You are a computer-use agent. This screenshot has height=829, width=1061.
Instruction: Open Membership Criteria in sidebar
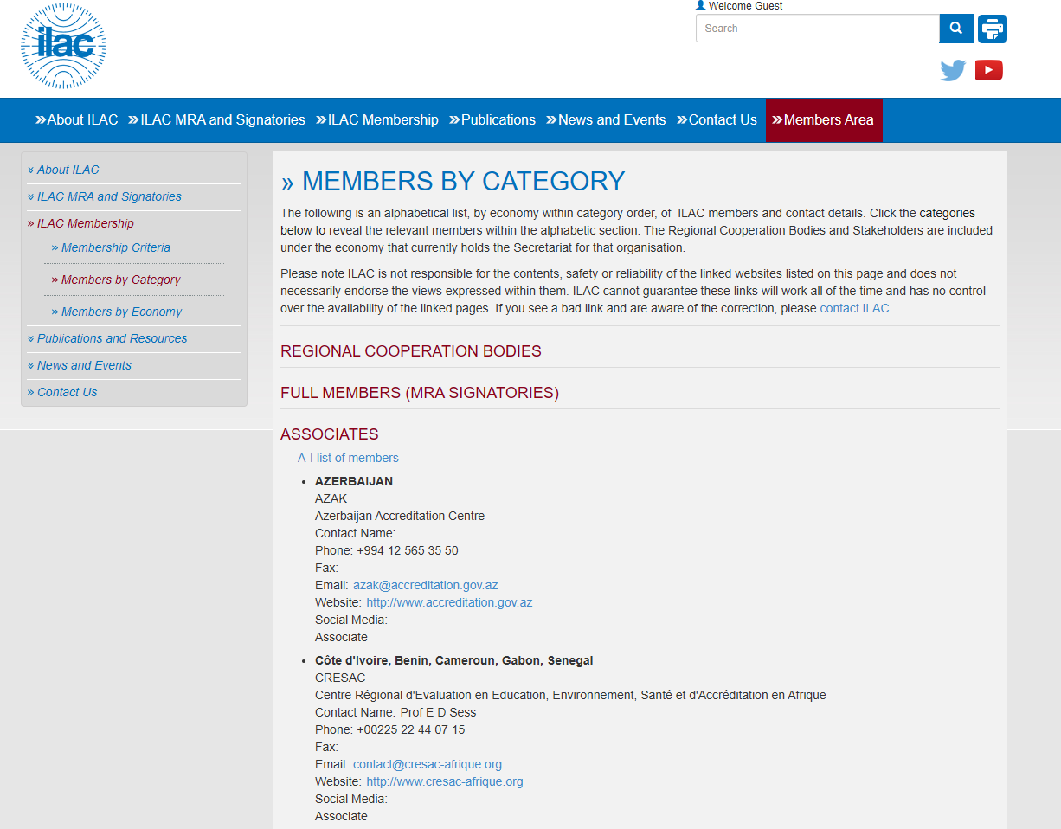pos(115,247)
